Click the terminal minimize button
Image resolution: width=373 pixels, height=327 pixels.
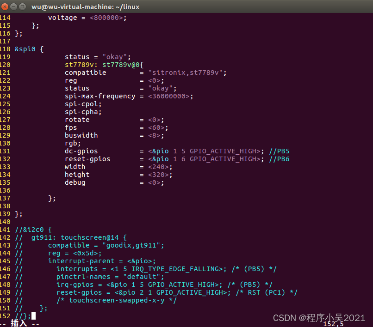pos(13,6)
